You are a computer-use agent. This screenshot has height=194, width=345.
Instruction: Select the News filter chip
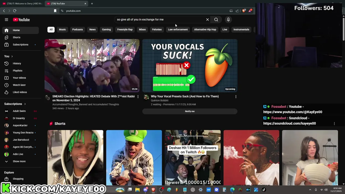pos(92,29)
